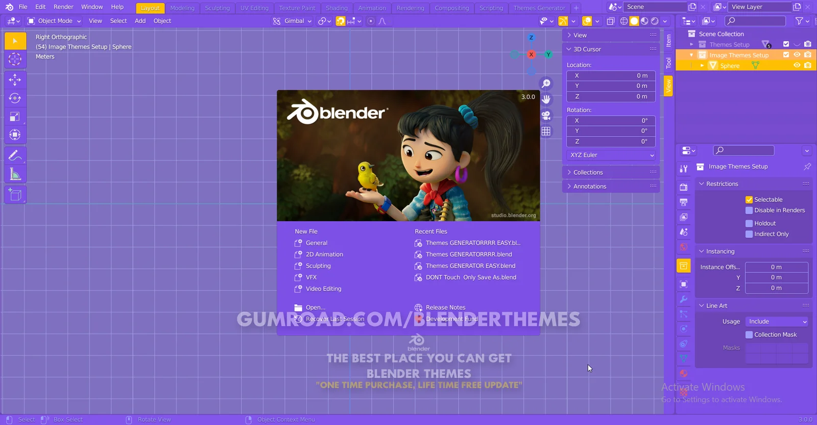This screenshot has width=817, height=425.
Task: Select the Cursor tool in toolbar
Action: click(x=15, y=59)
